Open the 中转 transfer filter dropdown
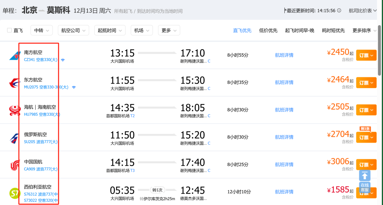Screen dimensions: 383x205 pos(41,30)
